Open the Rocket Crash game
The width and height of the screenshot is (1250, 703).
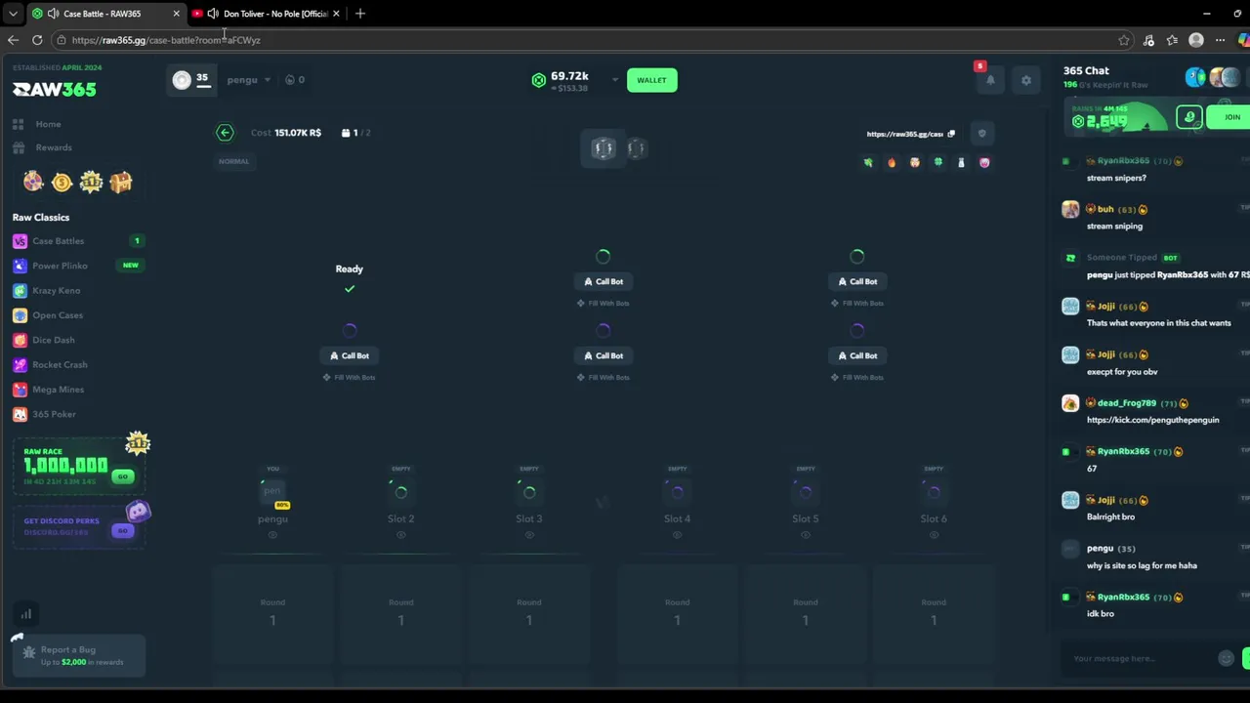[60, 365]
